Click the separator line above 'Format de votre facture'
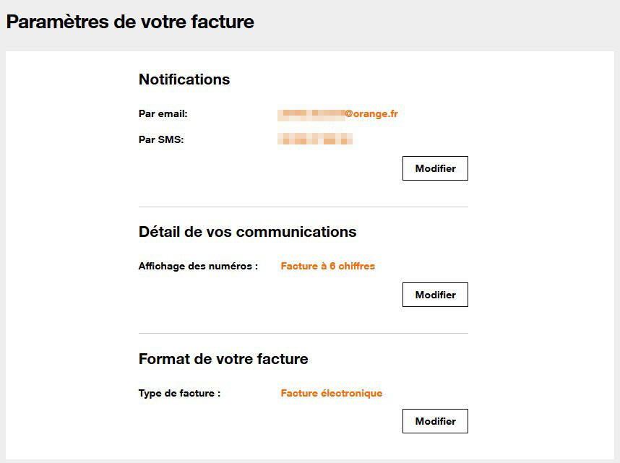This screenshot has height=463, width=620. [x=303, y=334]
